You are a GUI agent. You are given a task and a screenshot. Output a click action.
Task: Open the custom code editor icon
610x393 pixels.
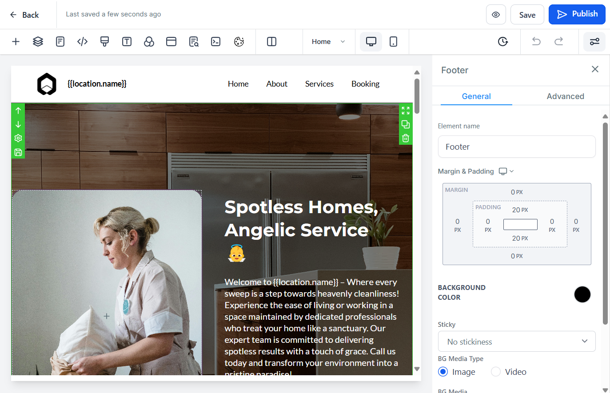coord(82,42)
